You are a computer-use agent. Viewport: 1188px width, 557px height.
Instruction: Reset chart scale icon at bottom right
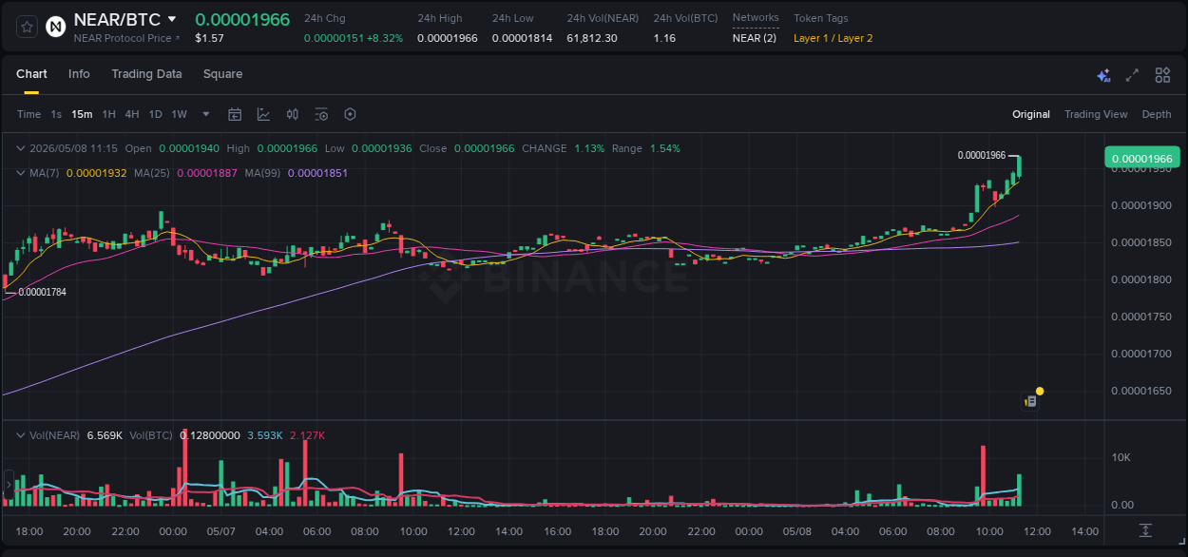pyautogui.click(x=1146, y=530)
